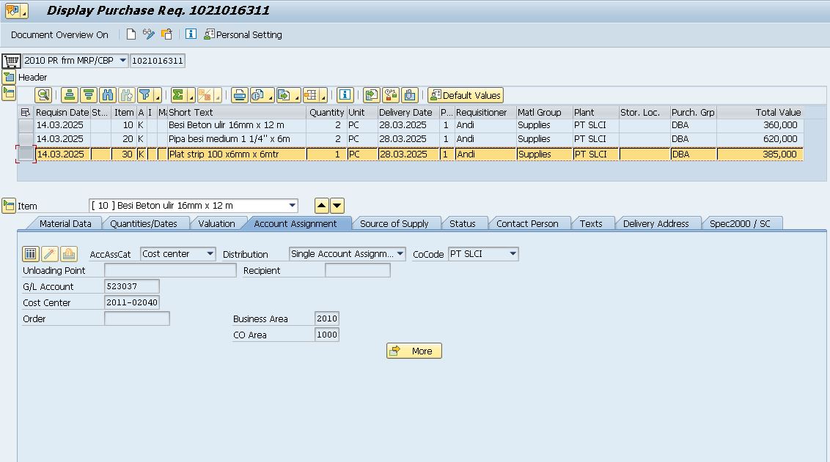Click the info icon in grid toolbar
Viewport: 830px width, 462px height.
point(345,95)
